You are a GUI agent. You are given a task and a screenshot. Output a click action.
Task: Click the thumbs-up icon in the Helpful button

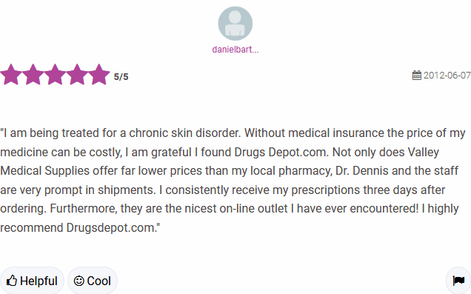click(12, 281)
